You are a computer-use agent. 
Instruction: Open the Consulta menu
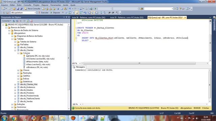tap(27, 5)
